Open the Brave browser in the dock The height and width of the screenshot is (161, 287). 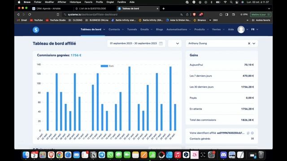51,155
